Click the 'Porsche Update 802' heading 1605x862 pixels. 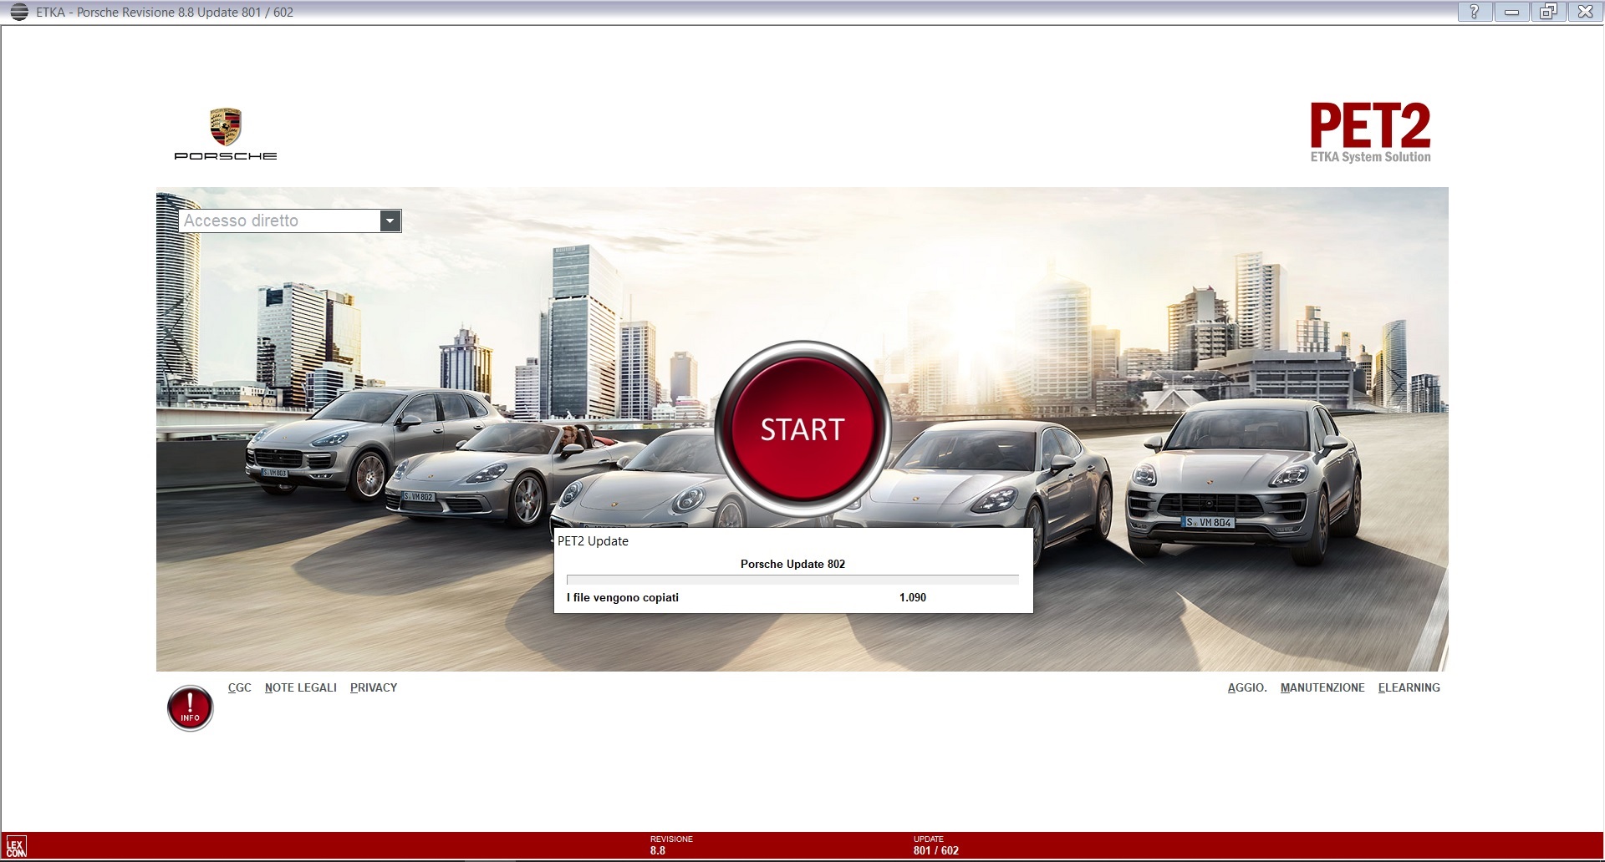(x=792, y=564)
